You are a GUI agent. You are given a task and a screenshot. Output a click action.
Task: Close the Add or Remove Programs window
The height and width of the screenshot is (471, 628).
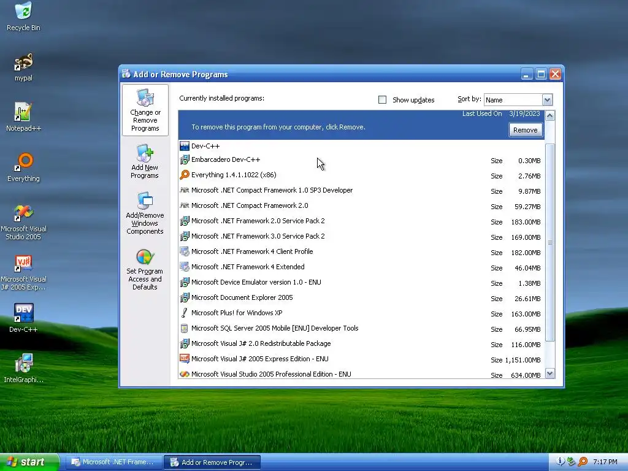click(x=555, y=74)
